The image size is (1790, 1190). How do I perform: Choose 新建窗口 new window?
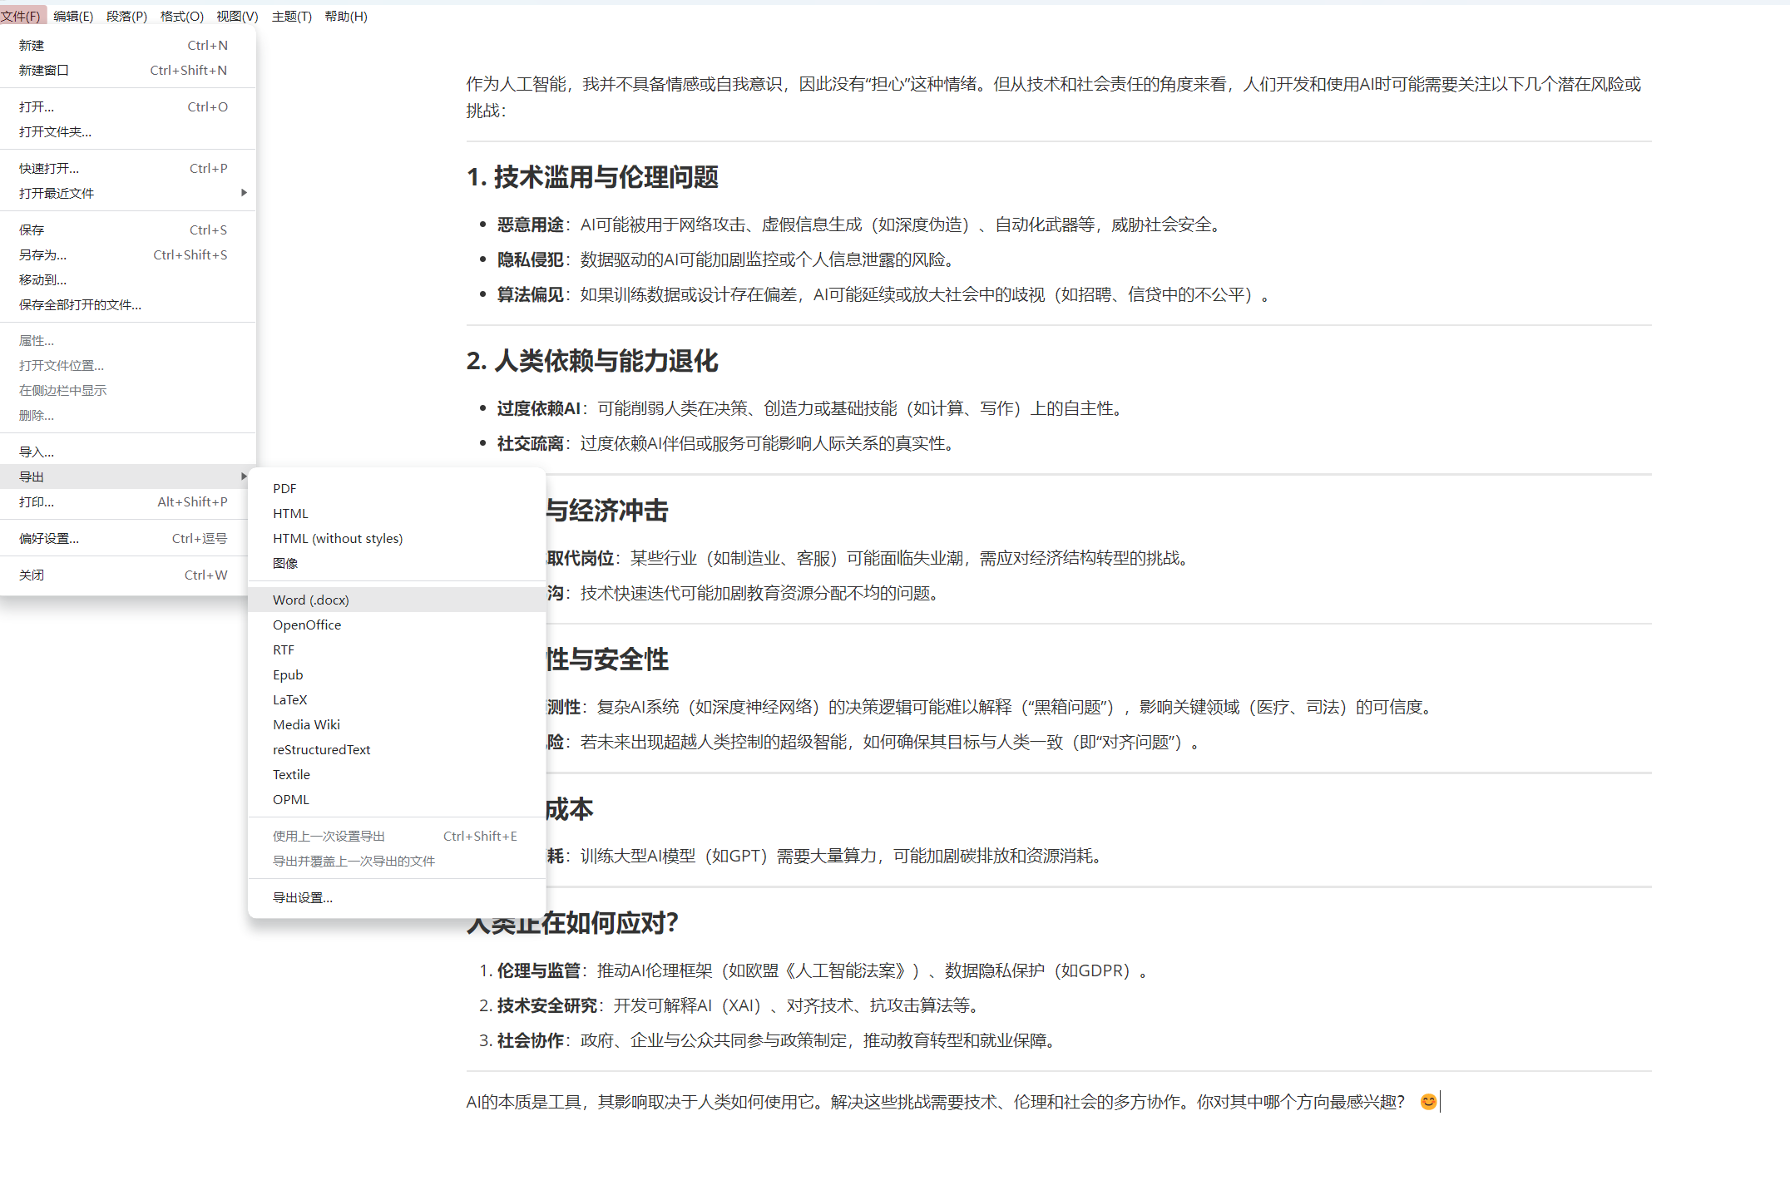click(x=44, y=70)
